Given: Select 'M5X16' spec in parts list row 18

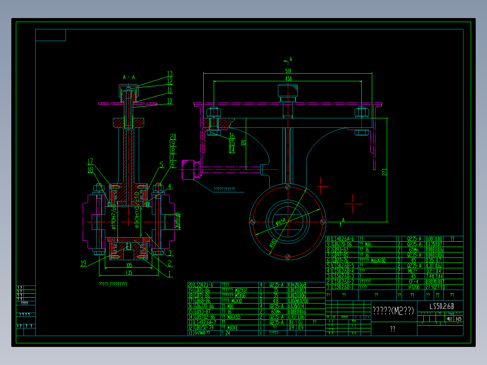Looking at the screenshot, I should pyautogui.click(x=239, y=296).
